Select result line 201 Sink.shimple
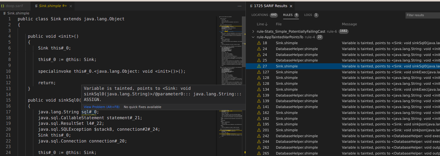This screenshot has height=156, width=440. [x=343, y=130]
